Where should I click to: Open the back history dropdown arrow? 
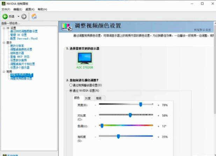click(18, 16)
